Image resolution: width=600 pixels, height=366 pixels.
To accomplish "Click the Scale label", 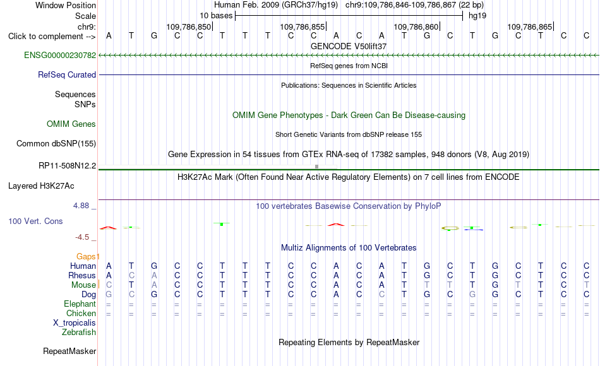I will click(x=85, y=16).
